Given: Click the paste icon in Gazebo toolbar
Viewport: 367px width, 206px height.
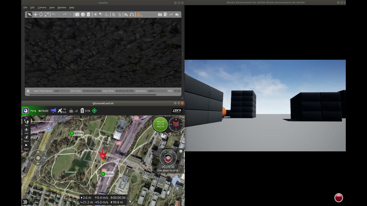Looking at the screenshot, I should [119, 15].
